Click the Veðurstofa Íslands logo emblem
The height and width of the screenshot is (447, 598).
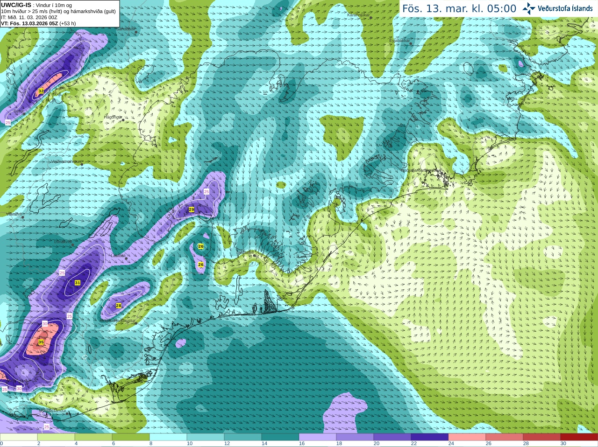tap(529, 8)
